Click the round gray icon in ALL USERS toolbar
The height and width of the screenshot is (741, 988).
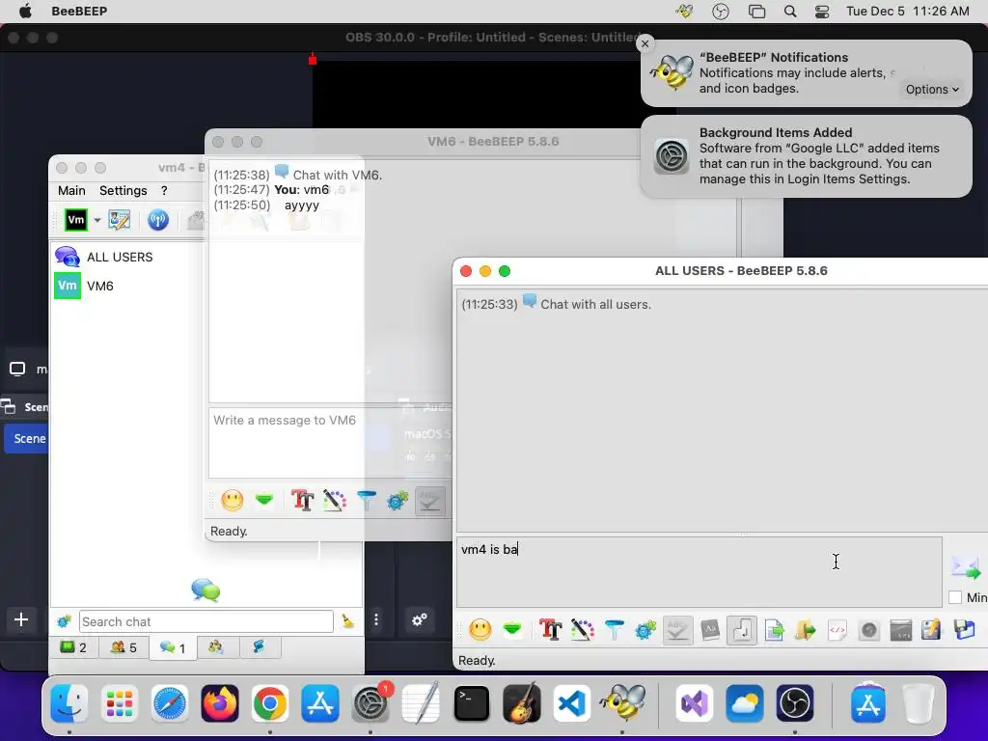coord(869,629)
